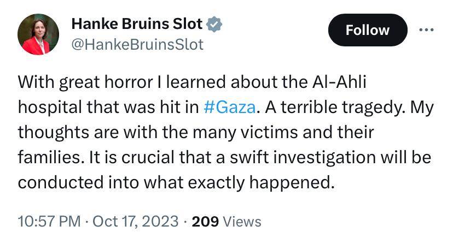Click the Views label
The width and height of the screenshot is (453, 244).
click(243, 221)
